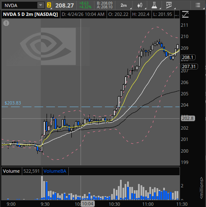This screenshot has width=206, height=207.
Task: Click the +4.32% change value
Action: point(85,7)
